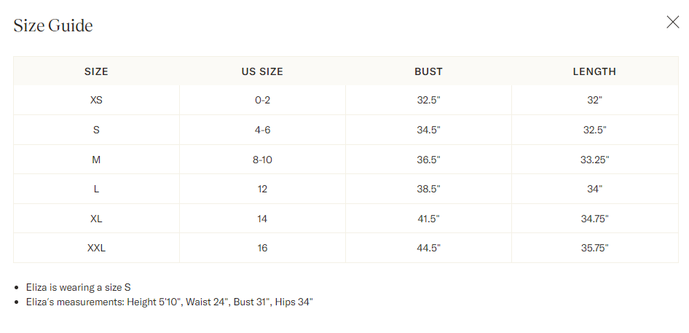Select the 35.75" length value
The image size is (689, 333).
594,248
